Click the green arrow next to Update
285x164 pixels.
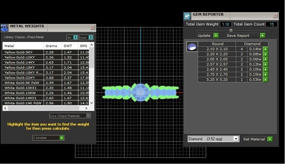(216, 36)
